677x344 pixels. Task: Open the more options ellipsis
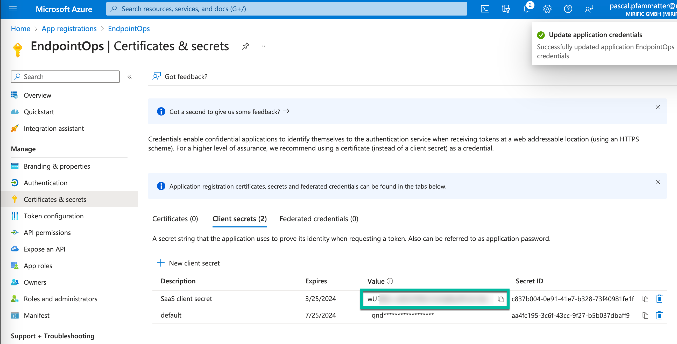click(262, 46)
